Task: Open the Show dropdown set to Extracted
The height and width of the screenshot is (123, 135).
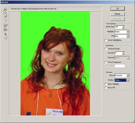Action: 128,75
